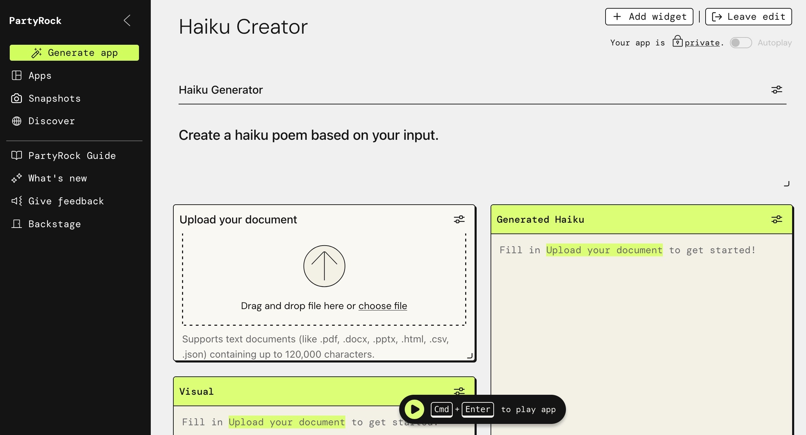This screenshot has width=806, height=435.
Task: Click resize handle of Upload widget
Action: (470, 356)
